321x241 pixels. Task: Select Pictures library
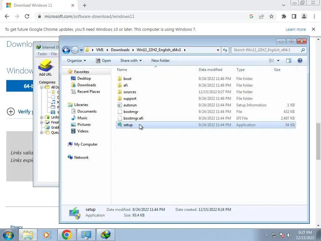click(84, 124)
